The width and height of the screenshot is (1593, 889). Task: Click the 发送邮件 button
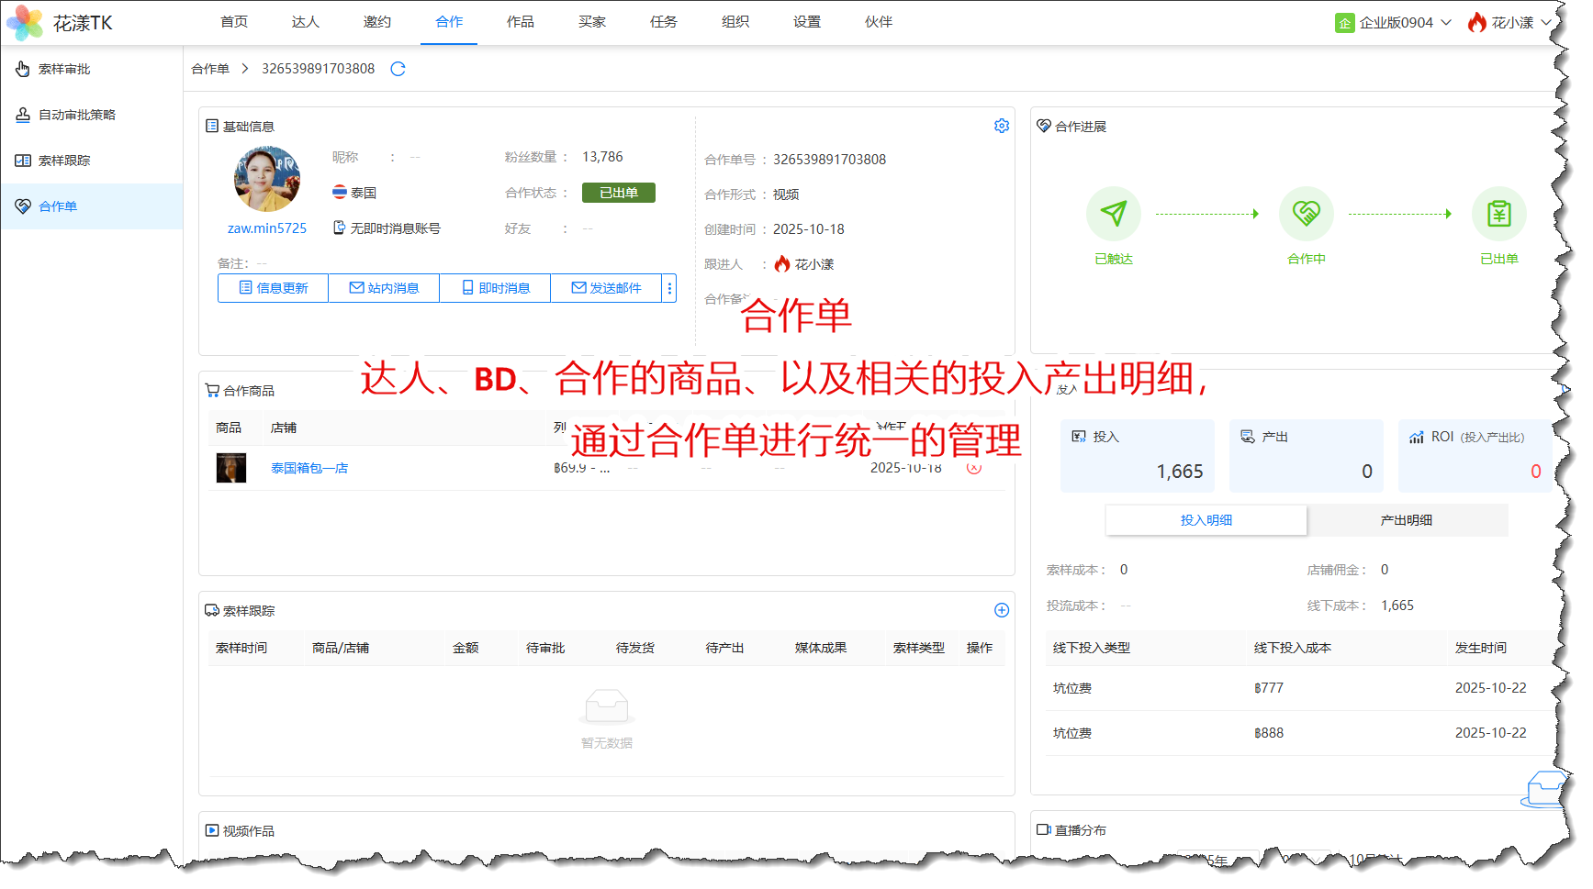click(606, 288)
